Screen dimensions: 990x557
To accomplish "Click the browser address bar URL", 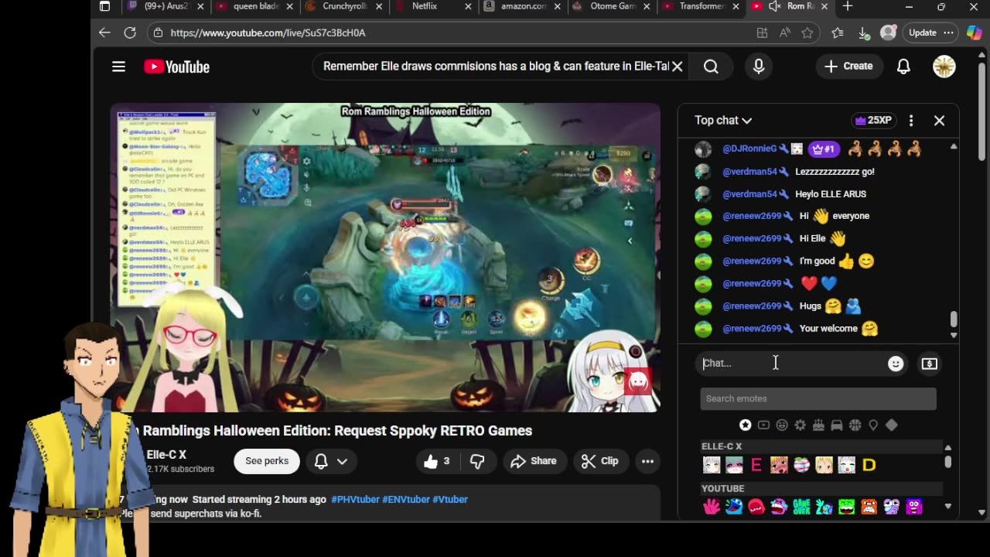I will tap(268, 32).
